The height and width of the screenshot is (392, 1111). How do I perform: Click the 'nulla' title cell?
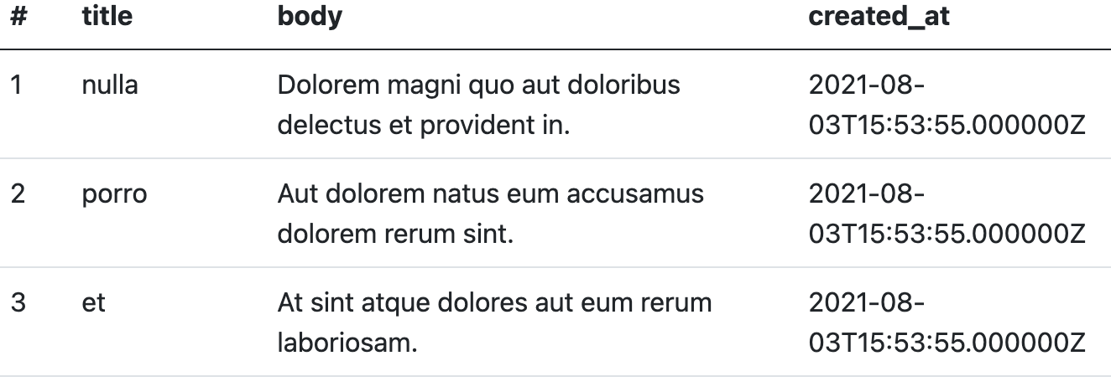pos(110,85)
